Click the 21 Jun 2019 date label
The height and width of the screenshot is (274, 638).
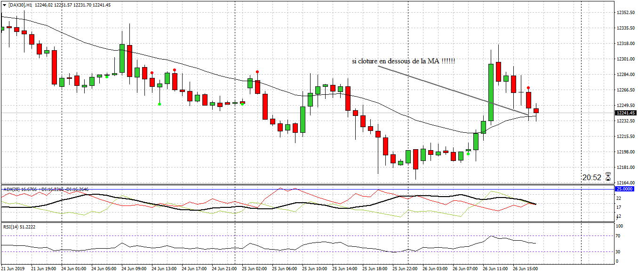pyautogui.click(x=13, y=269)
